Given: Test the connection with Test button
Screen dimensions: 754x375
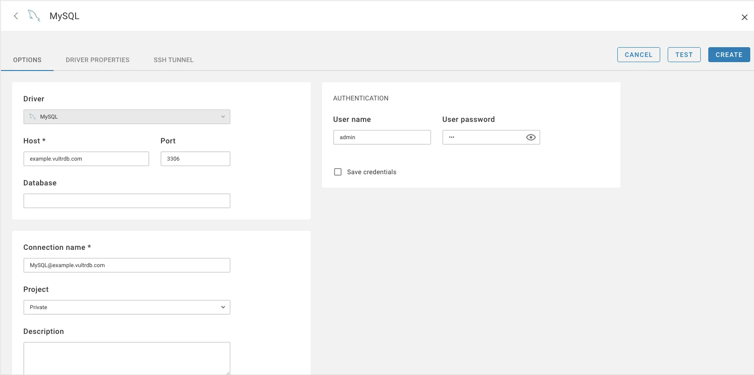Looking at the screenshot, I should tap(684, 55).
